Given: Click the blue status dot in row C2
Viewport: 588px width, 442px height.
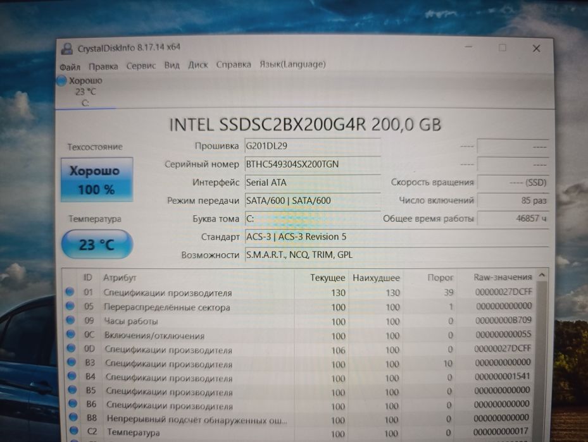Looking at the screenshot, I should [73, 431].
